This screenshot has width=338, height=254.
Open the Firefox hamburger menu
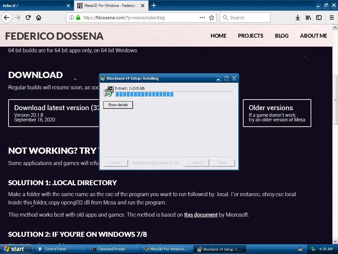pyautogui.click(x=332, y=18)
